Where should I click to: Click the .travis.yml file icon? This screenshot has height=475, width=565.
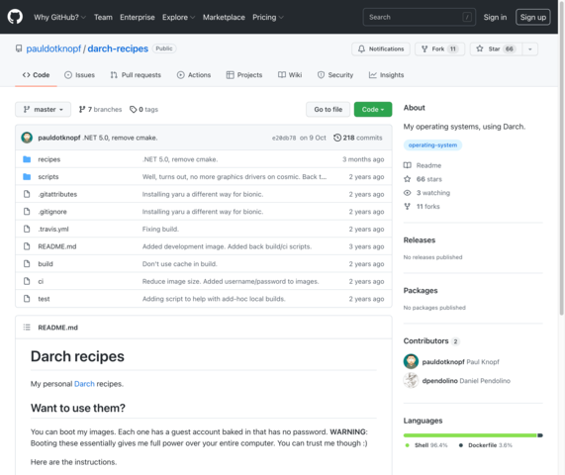[27, 229]
